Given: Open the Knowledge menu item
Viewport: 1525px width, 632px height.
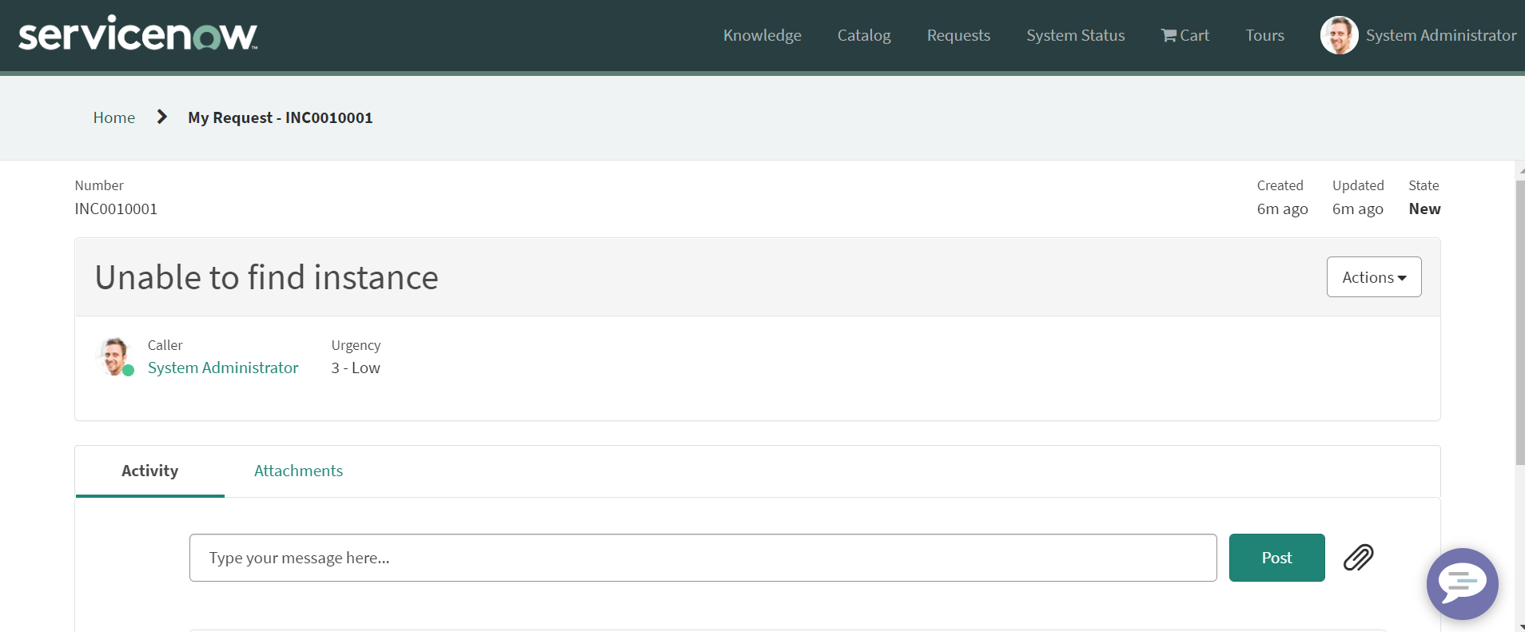Looking at the screenshot, I should (x=762, y=35).
